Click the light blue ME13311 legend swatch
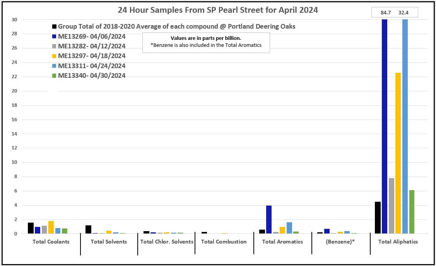Screen dimensions: 436x266 (x=55, y=66)
